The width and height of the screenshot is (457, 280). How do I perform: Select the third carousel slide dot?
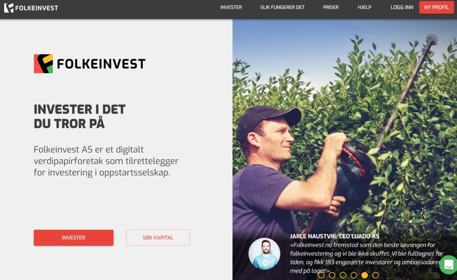click(343, 275)
